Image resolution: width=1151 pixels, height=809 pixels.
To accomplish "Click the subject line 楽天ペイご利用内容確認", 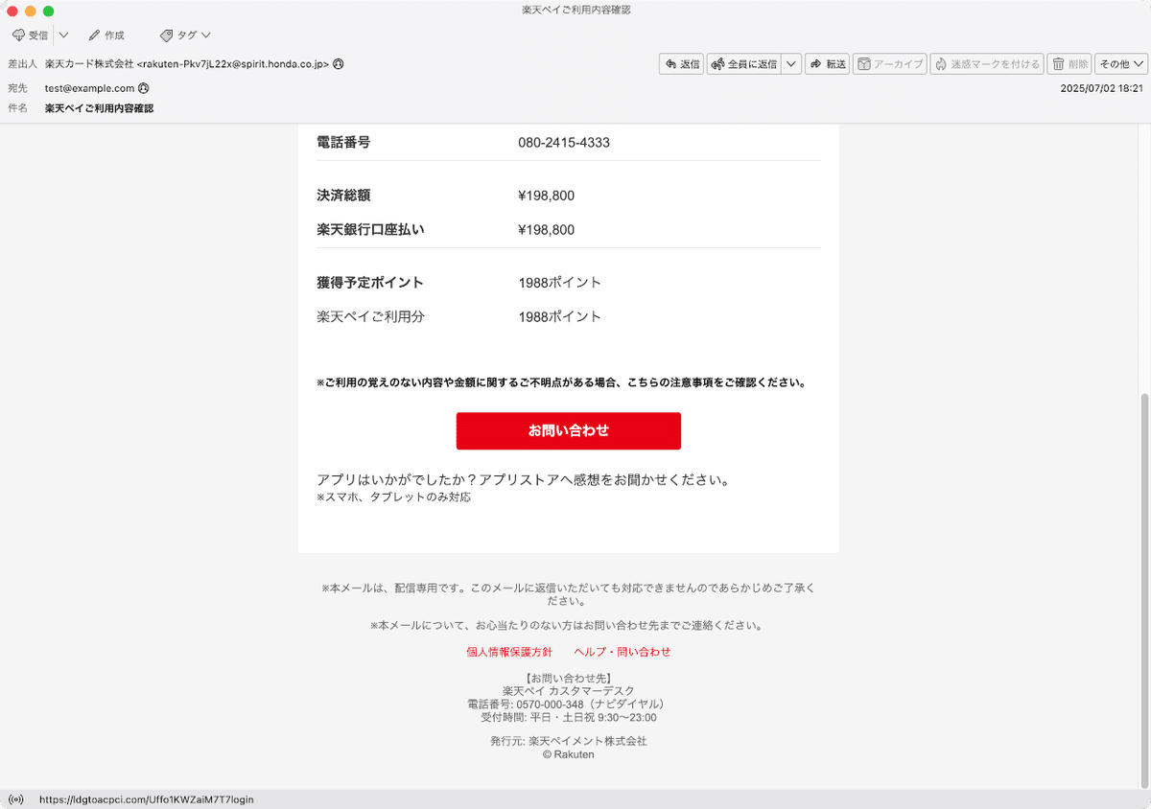I will (100, 108).
